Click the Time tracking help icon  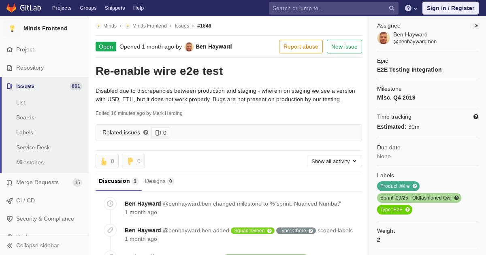click(476, 117)
